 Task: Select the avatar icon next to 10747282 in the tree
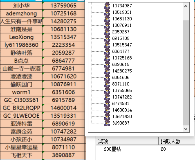point(107,97)
